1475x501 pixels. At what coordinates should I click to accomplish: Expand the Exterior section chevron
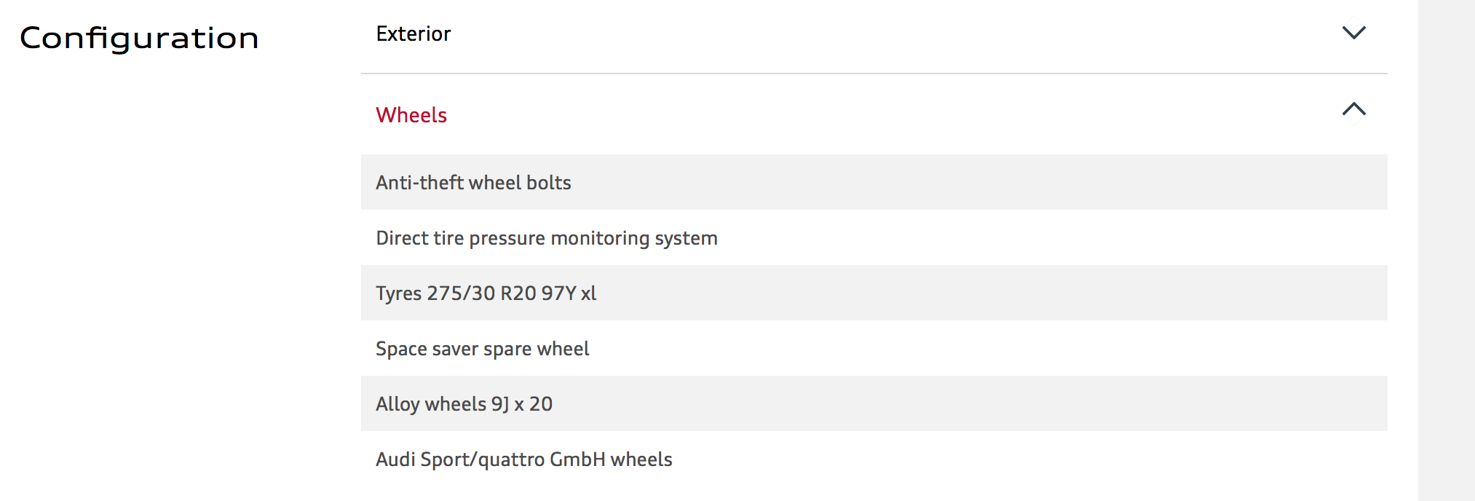pyautogui.click(x=1353, y=33)
